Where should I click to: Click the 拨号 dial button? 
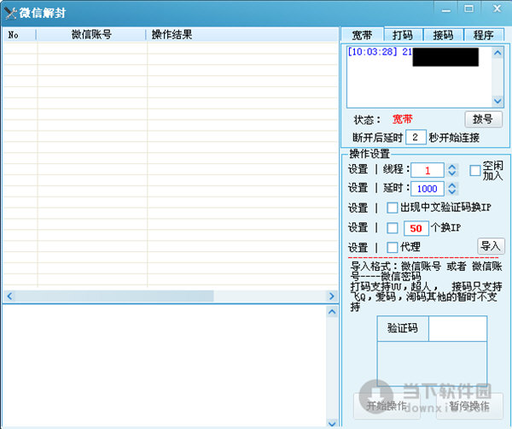483,119
